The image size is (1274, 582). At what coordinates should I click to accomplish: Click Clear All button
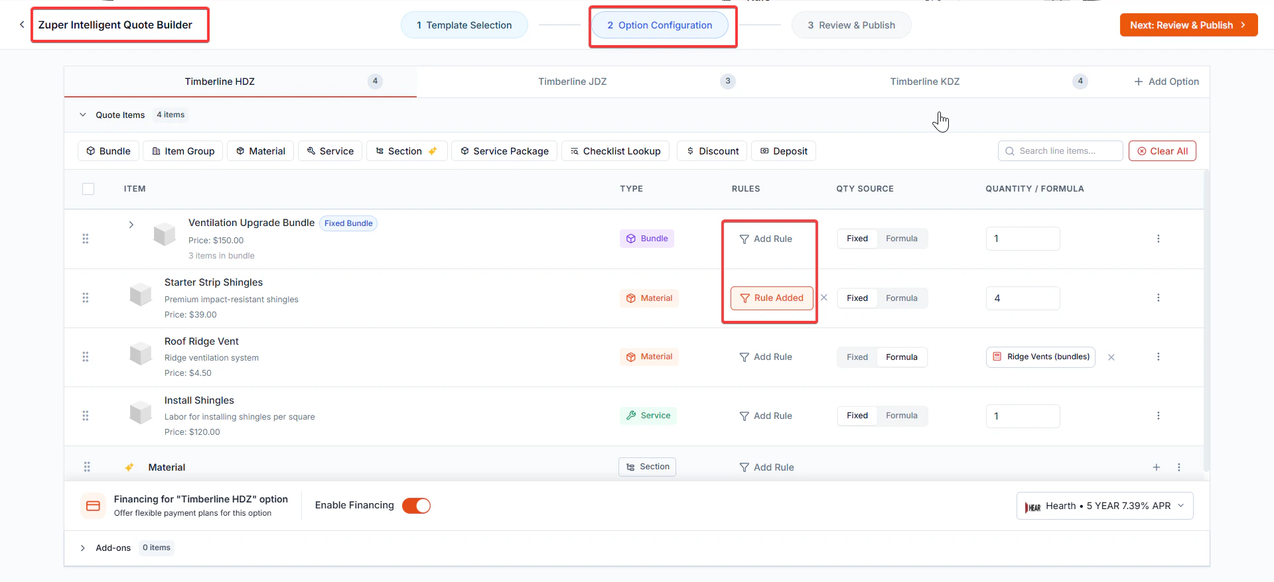tap(1163, 151)
